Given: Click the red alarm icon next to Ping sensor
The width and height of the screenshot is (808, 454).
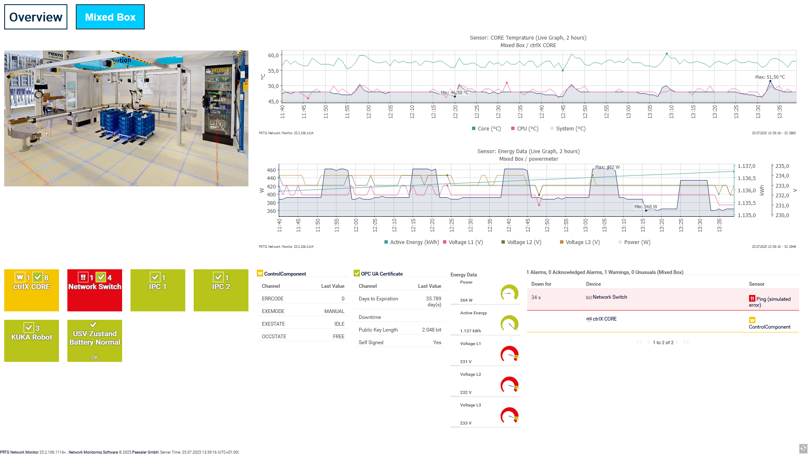Looking at the screenshot, I should tap(752, 299).
